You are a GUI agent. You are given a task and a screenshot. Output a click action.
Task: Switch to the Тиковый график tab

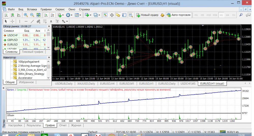[x=33, y=52]
